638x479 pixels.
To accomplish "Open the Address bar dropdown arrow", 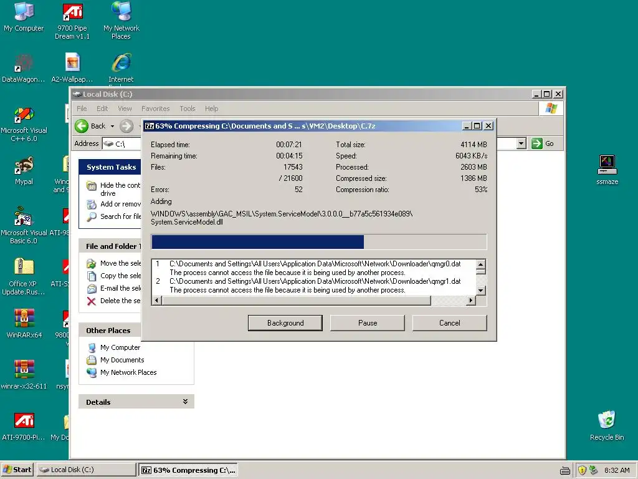I will pos(521,143).
